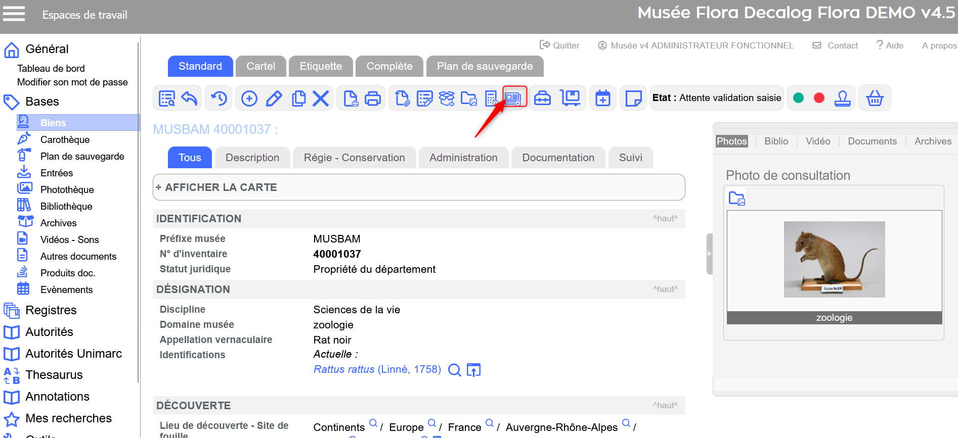Click the shopping basket icon
This screenshot has height=438, width=958.
[x=875, y=98]
